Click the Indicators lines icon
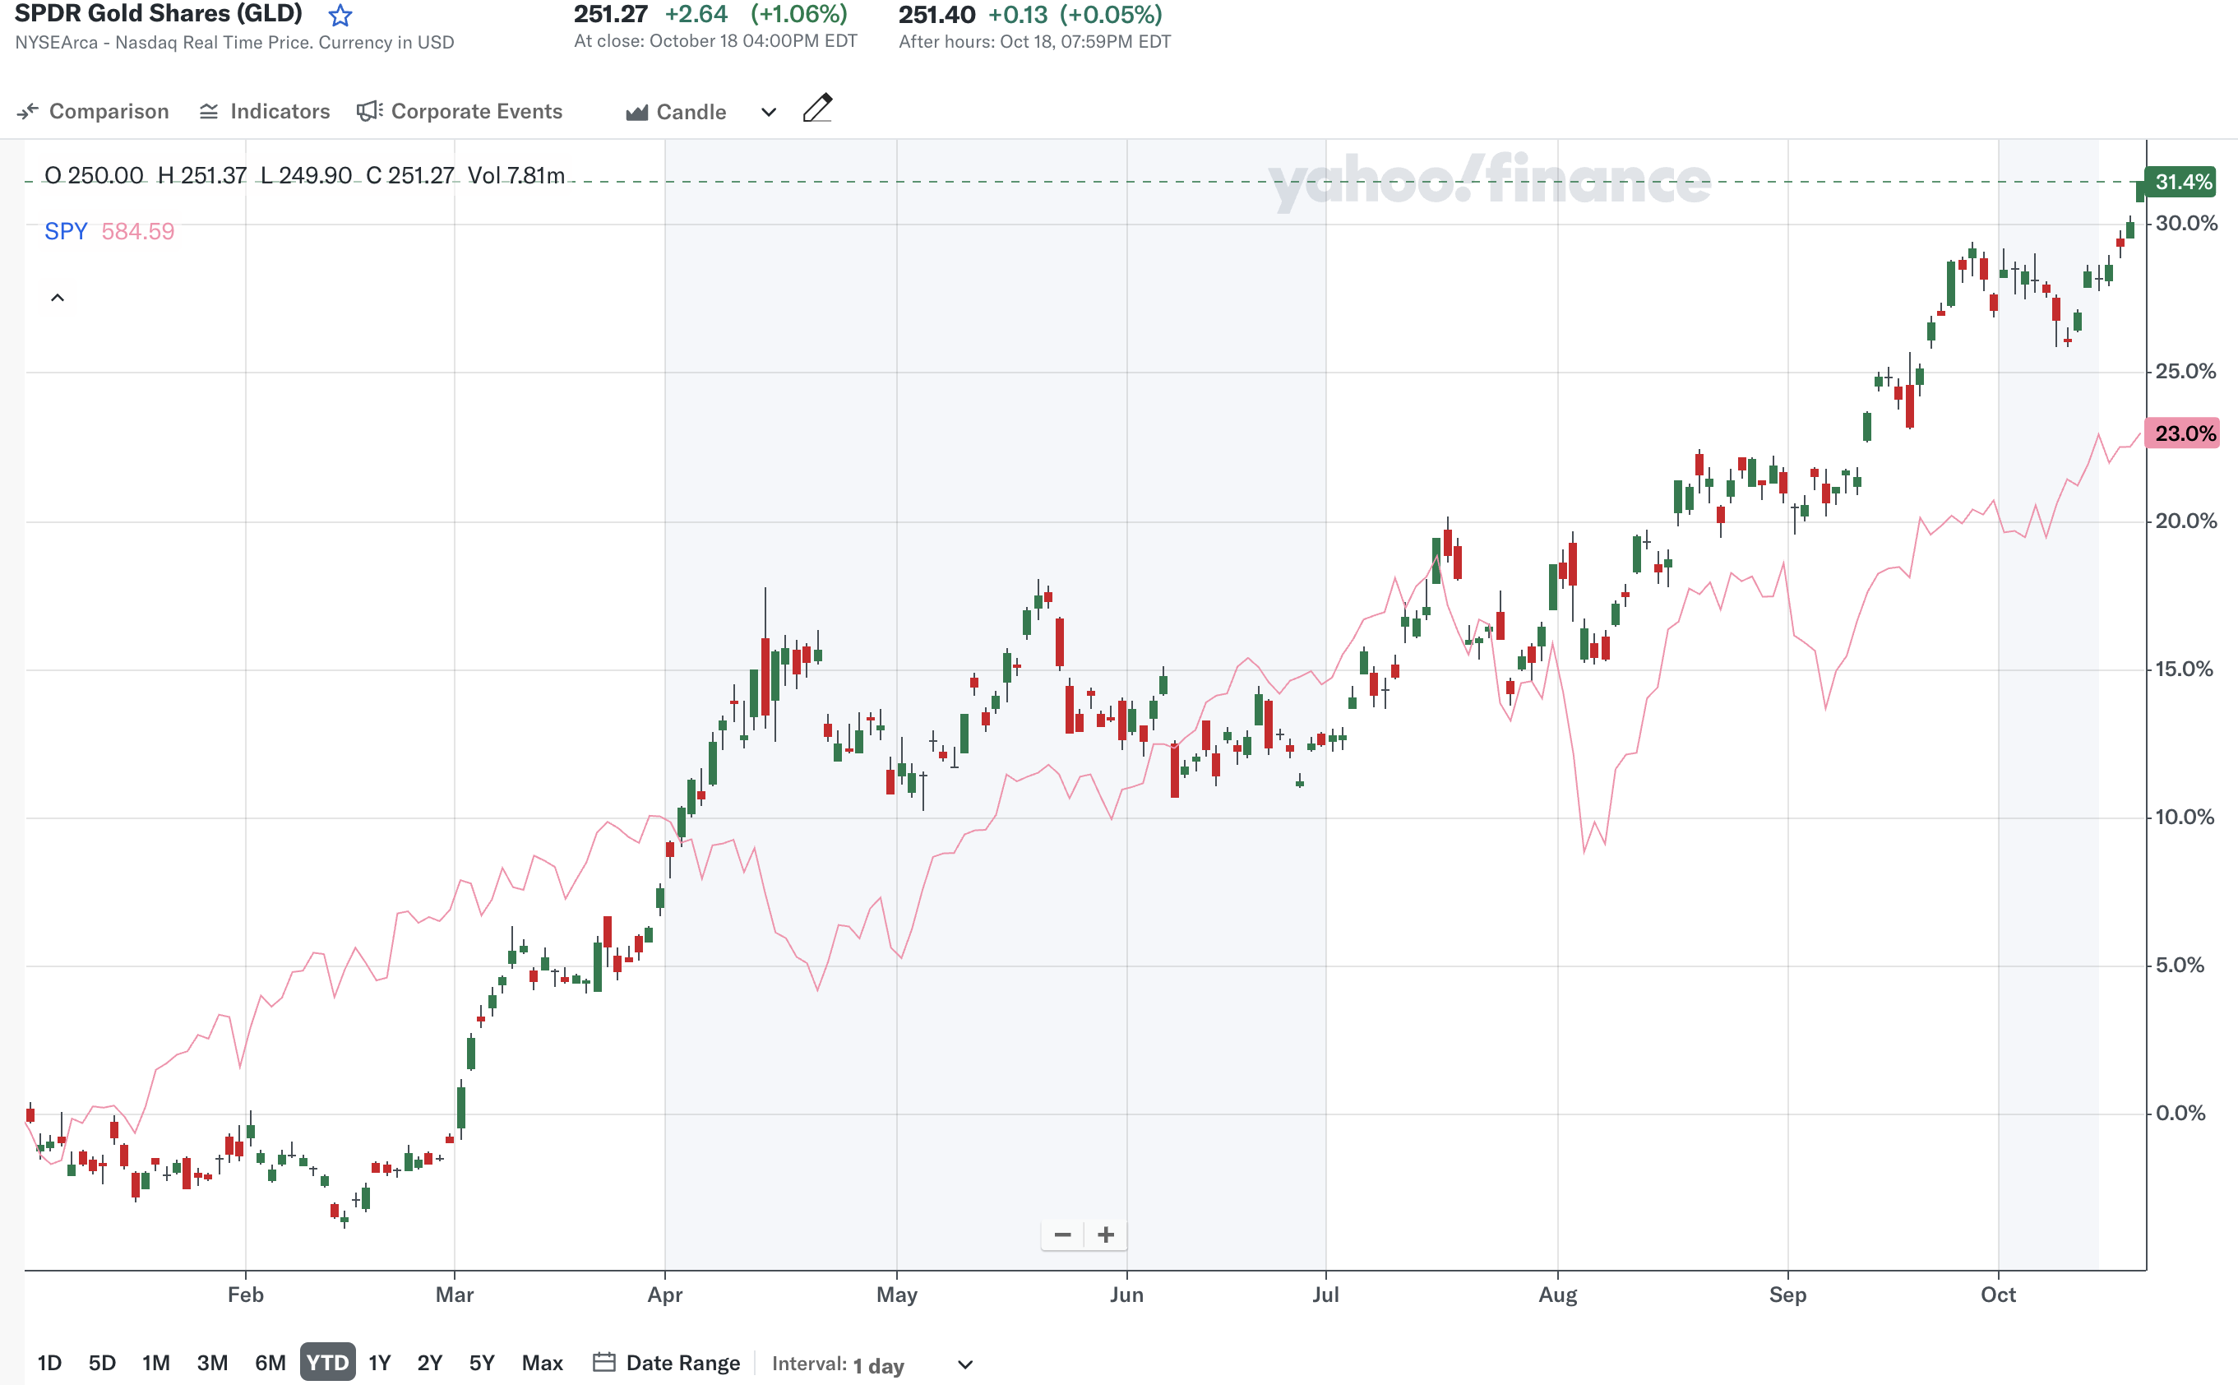Viewport: 2238px width, 1385px height. point(209,112)
